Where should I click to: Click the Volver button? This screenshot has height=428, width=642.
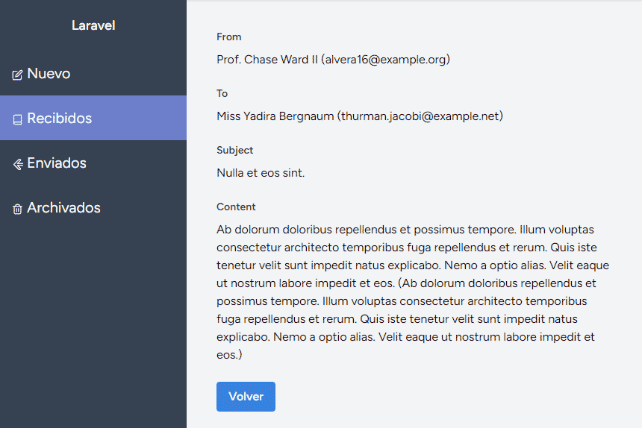(x=246, y=397)
